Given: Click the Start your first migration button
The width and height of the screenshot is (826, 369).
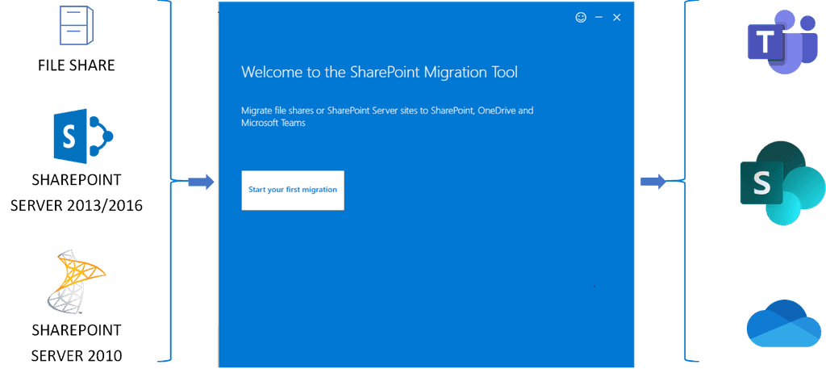Looking at the screenshot, I should 293,191.
